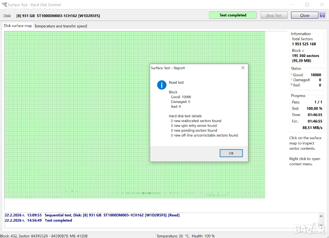Image resolution: width=329 pixels, height=238 pixels.
Task: Select the Sequential test log entry
Action: click(x=92, y=215)
